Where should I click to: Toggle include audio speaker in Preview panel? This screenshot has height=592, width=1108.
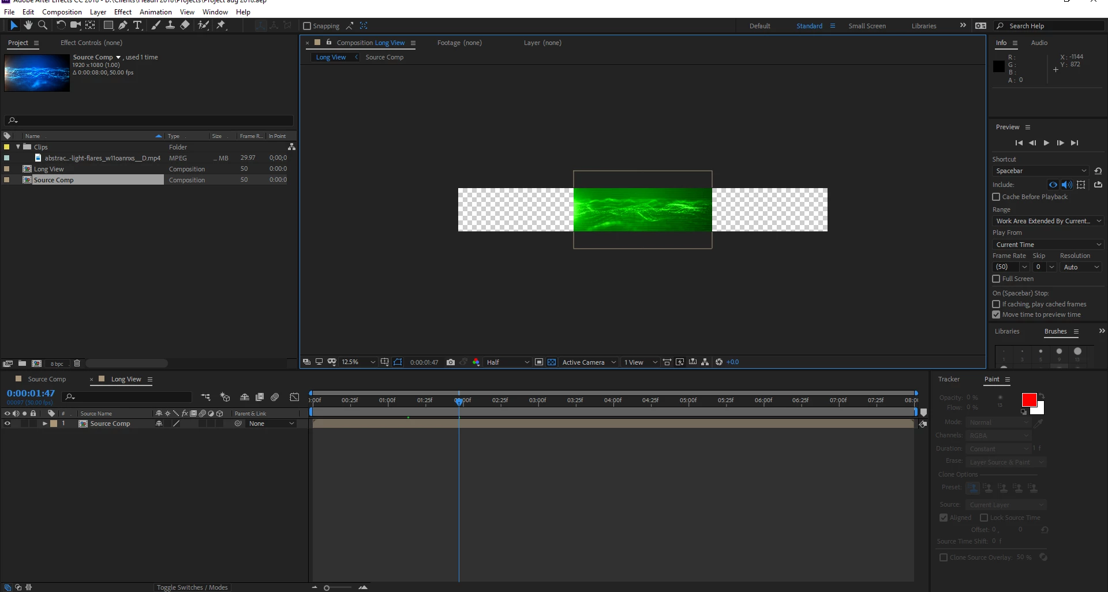click(1067, 185)
